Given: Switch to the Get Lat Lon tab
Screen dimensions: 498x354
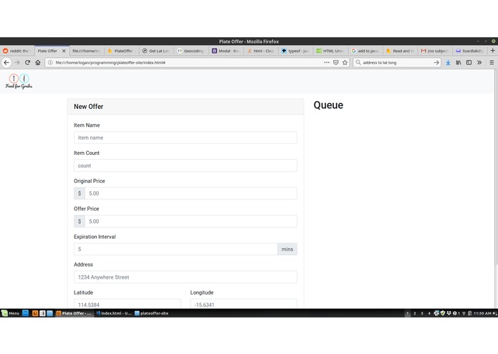Looking at the screenshot, I should coord(156,51).
